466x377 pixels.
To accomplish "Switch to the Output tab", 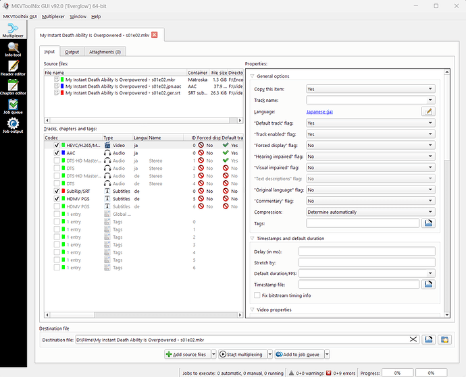I will click(72, 52).
